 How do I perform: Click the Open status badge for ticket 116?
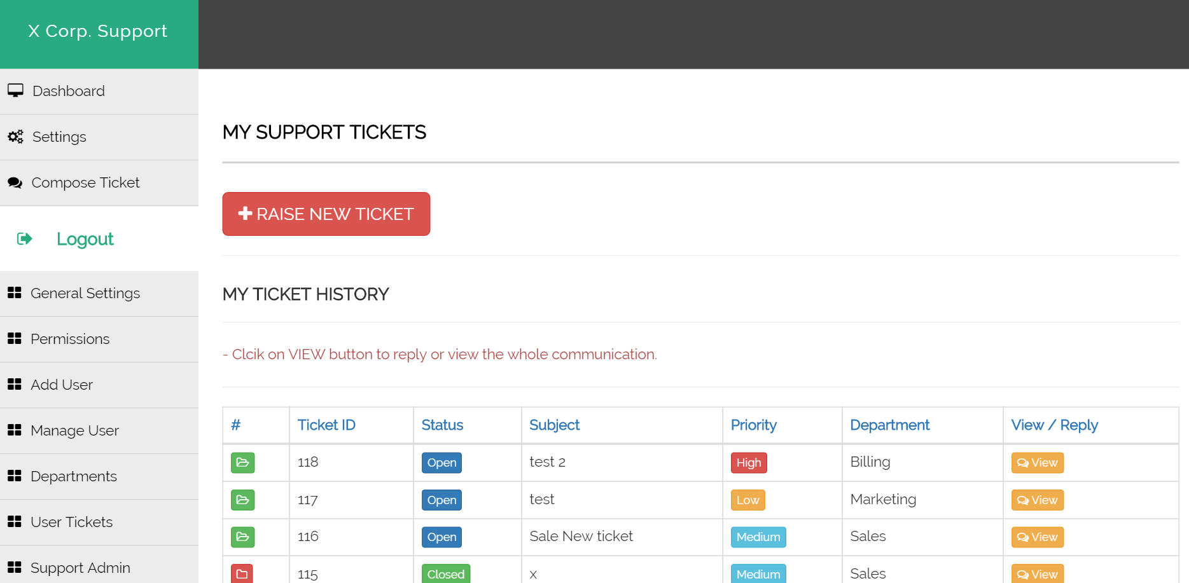click(x=442, y=537)
